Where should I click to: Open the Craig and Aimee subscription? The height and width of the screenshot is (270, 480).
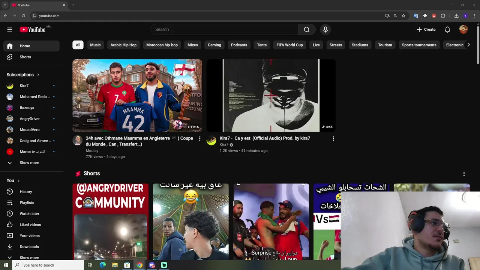click(31, 141)
